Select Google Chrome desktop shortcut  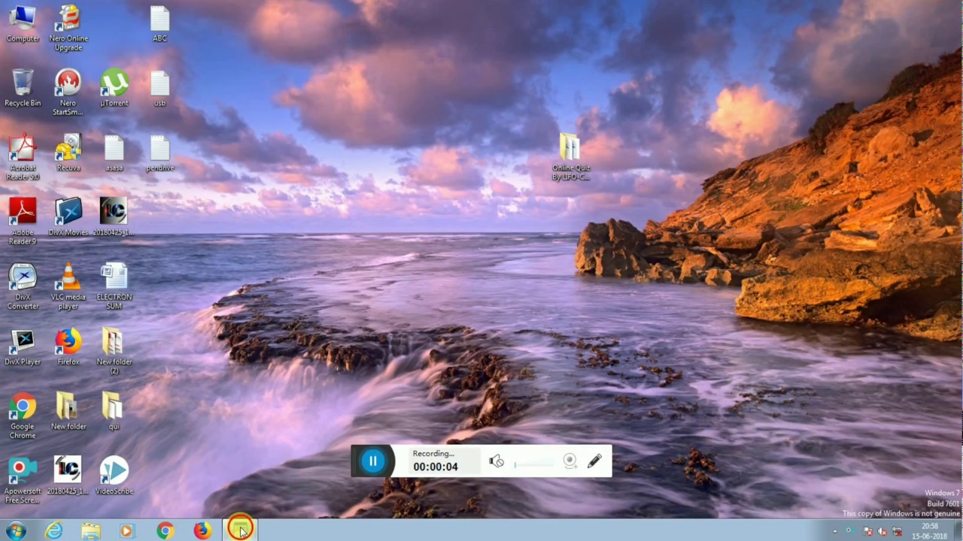[x=23, y=416]
